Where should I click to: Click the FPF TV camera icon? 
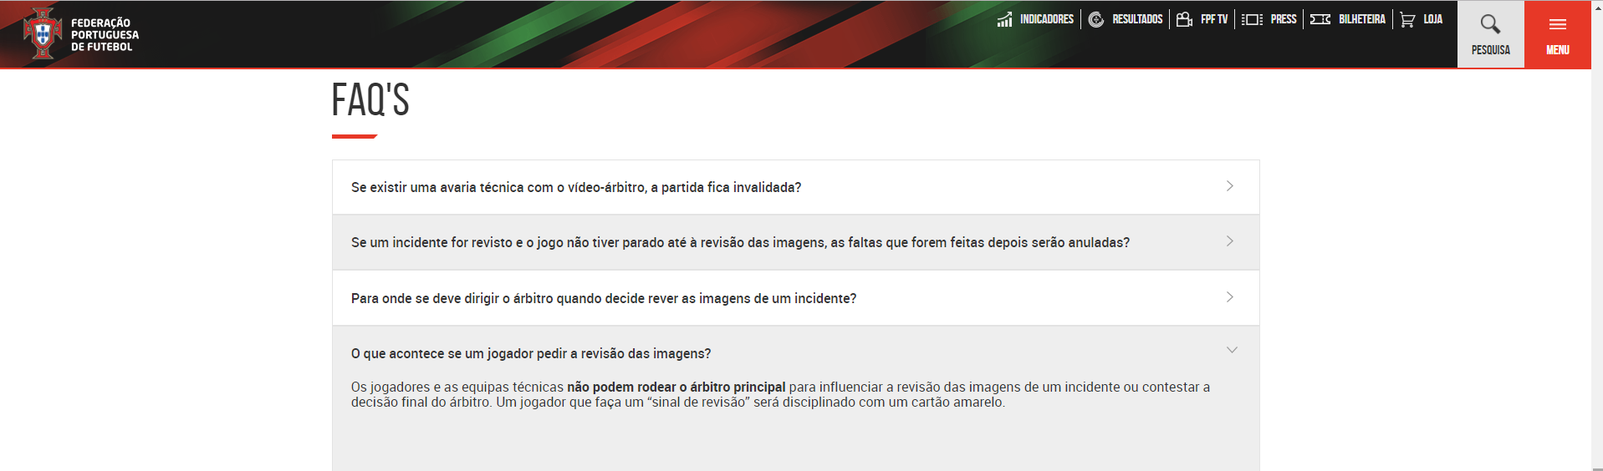click(1184, 19)
